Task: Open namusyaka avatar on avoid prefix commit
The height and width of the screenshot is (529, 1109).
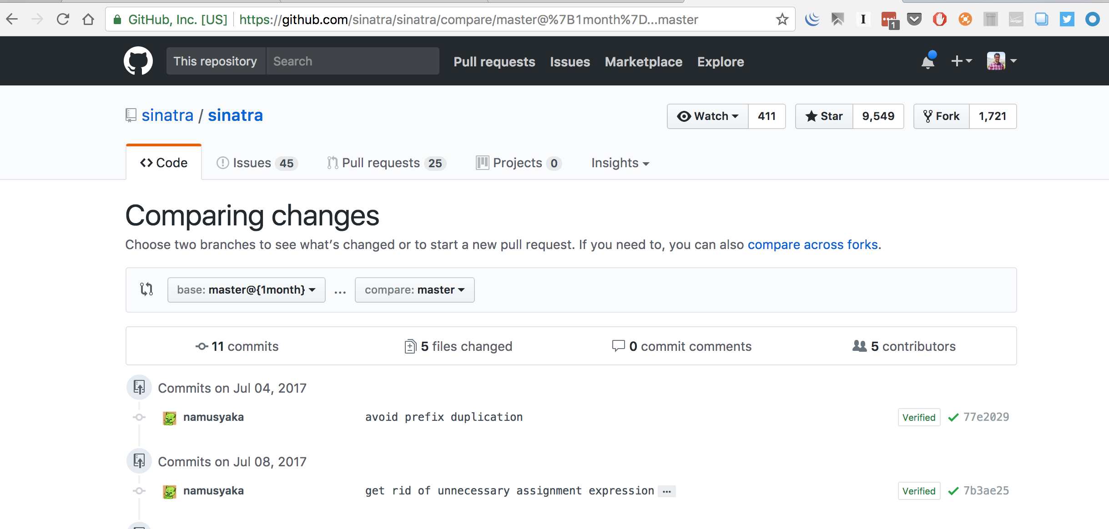Action: click(x=170, y=418)
